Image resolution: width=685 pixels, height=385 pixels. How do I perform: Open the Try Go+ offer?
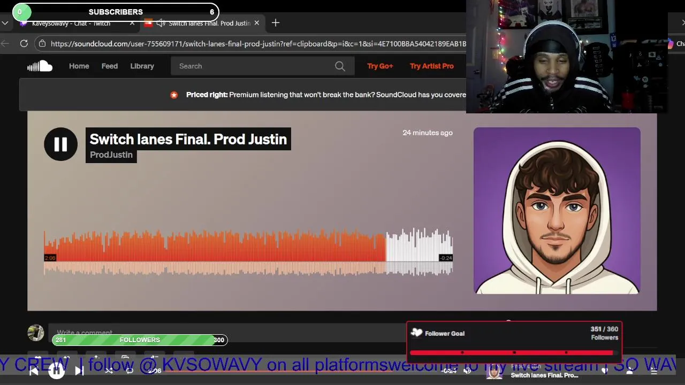[x=380, y=66]
